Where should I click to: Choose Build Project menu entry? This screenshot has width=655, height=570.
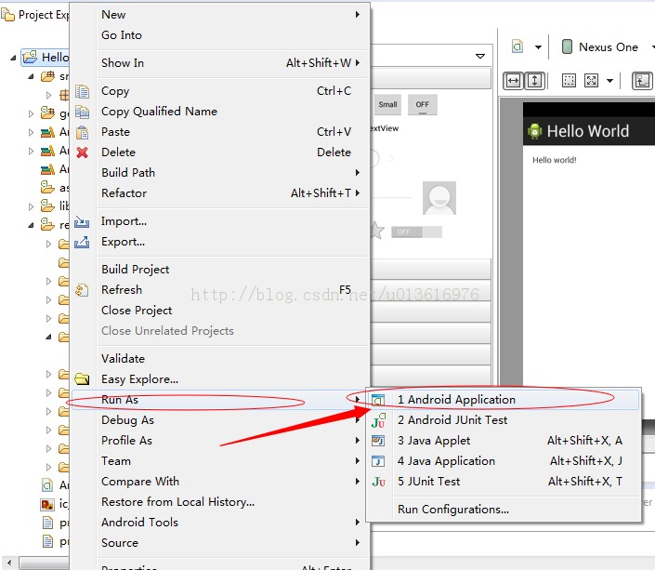tap(220, 270)
